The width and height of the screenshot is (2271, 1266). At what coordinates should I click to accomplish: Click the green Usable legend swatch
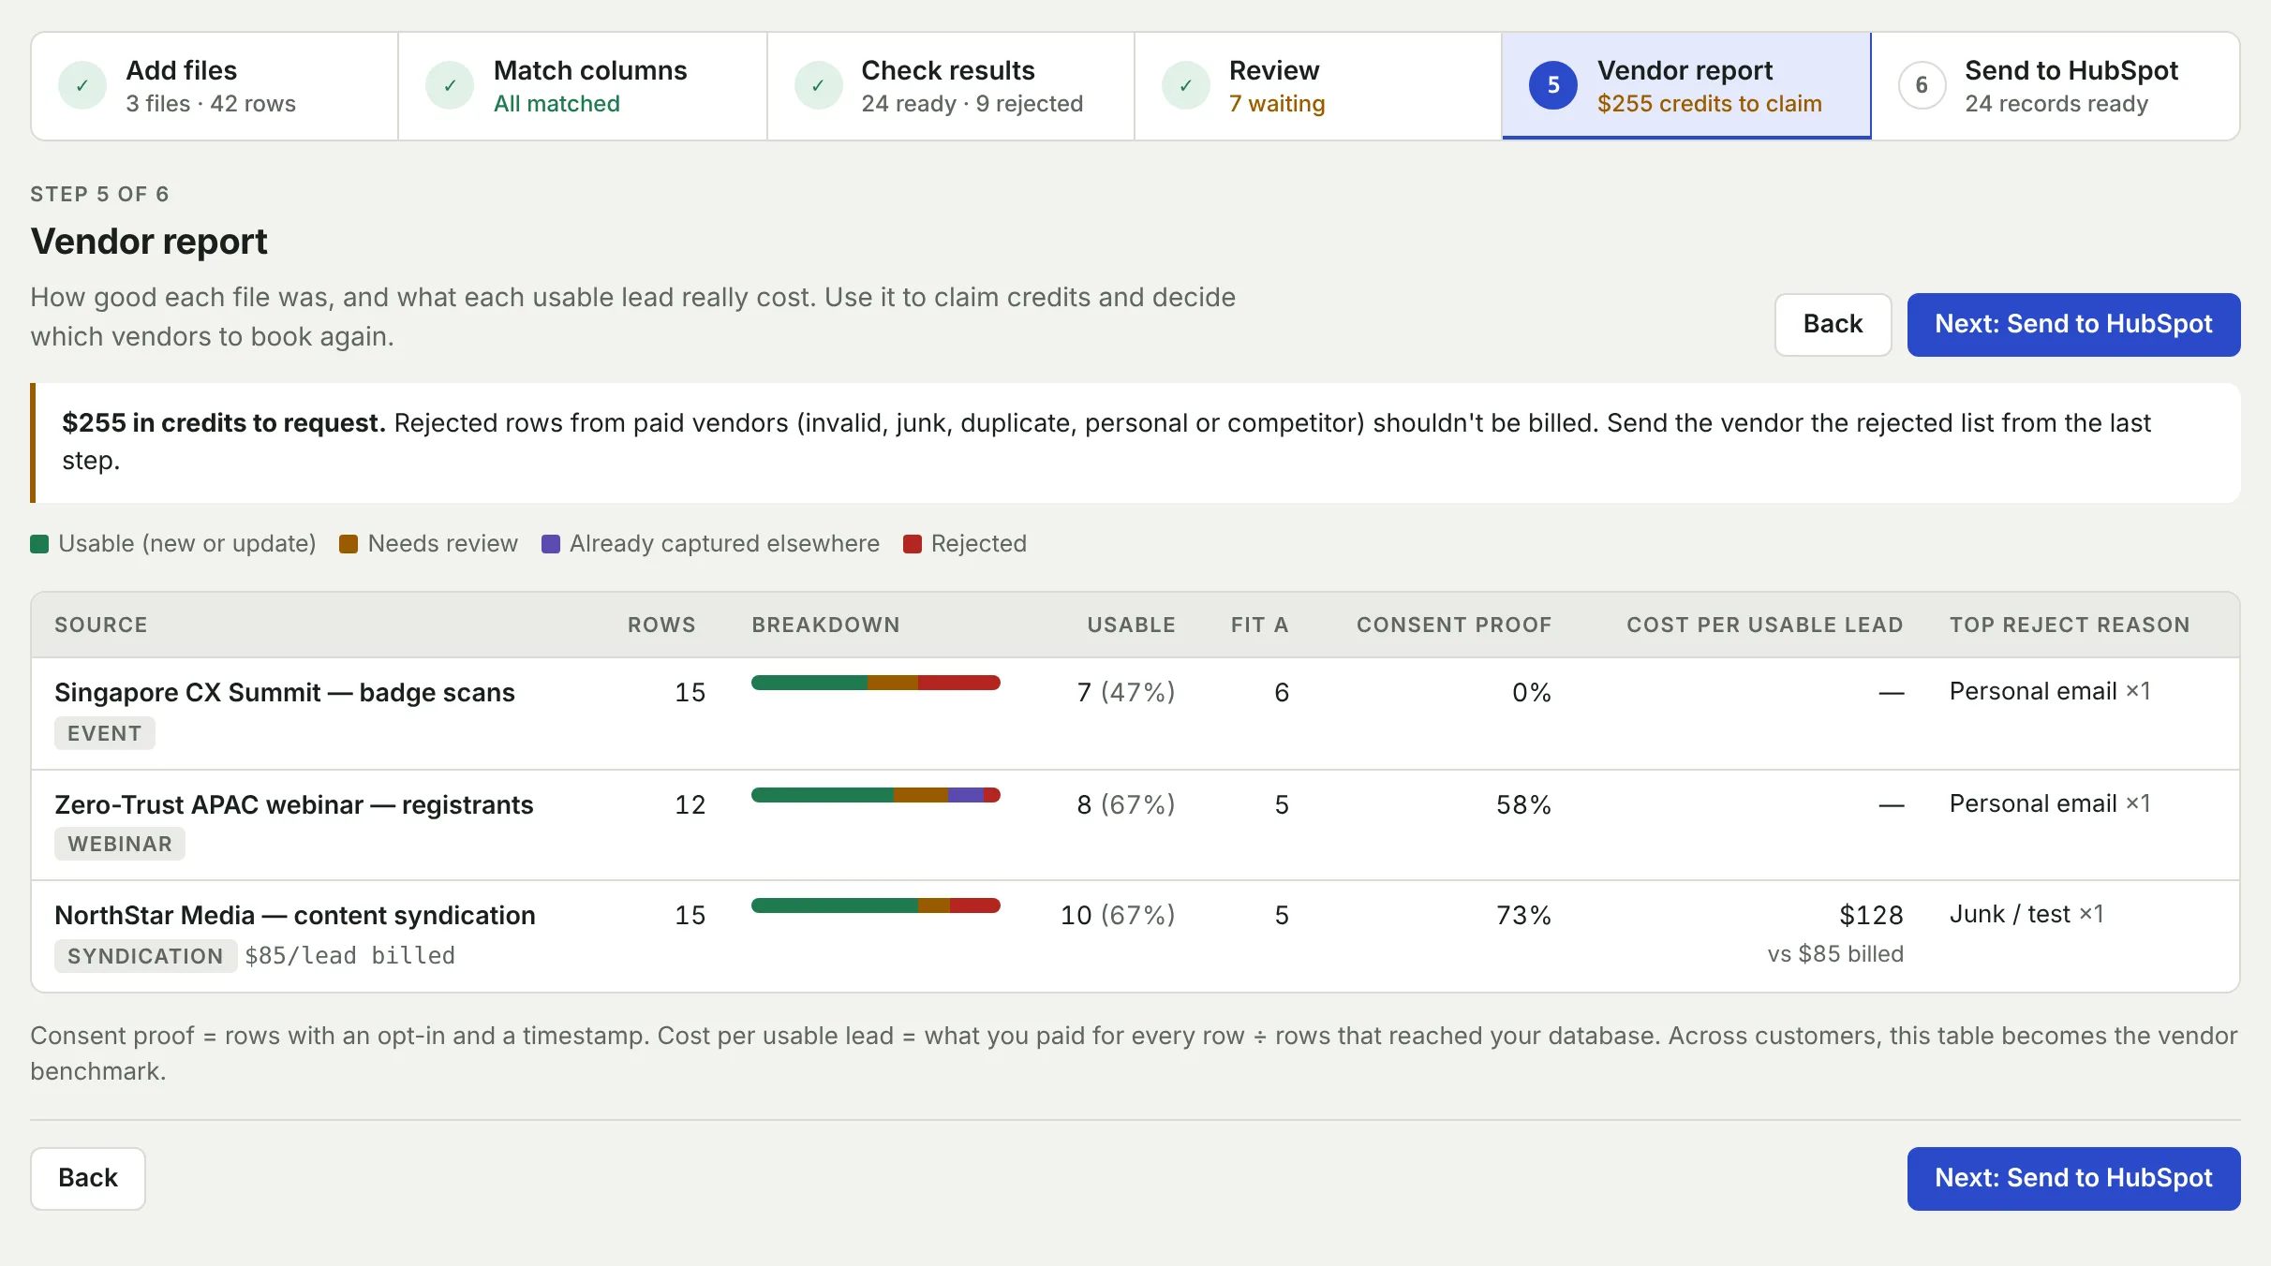[39, 544]
